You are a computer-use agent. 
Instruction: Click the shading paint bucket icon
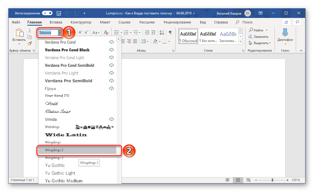[x=155, y=41]
